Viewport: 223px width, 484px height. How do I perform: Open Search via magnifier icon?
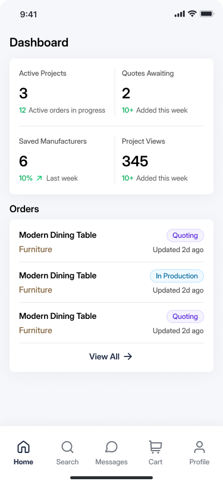click(x=67, y=446)
